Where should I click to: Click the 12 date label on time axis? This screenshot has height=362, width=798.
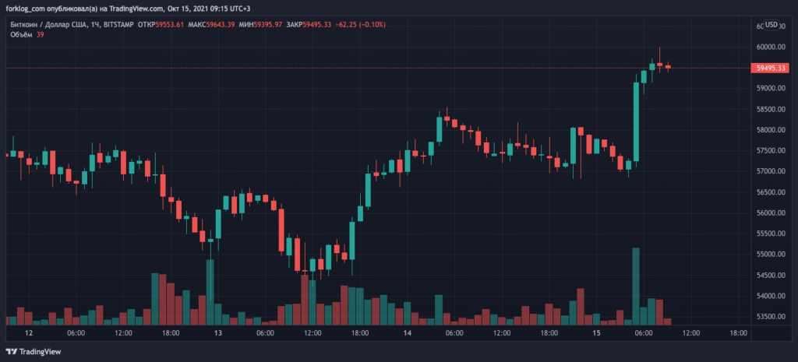point(29,333)
